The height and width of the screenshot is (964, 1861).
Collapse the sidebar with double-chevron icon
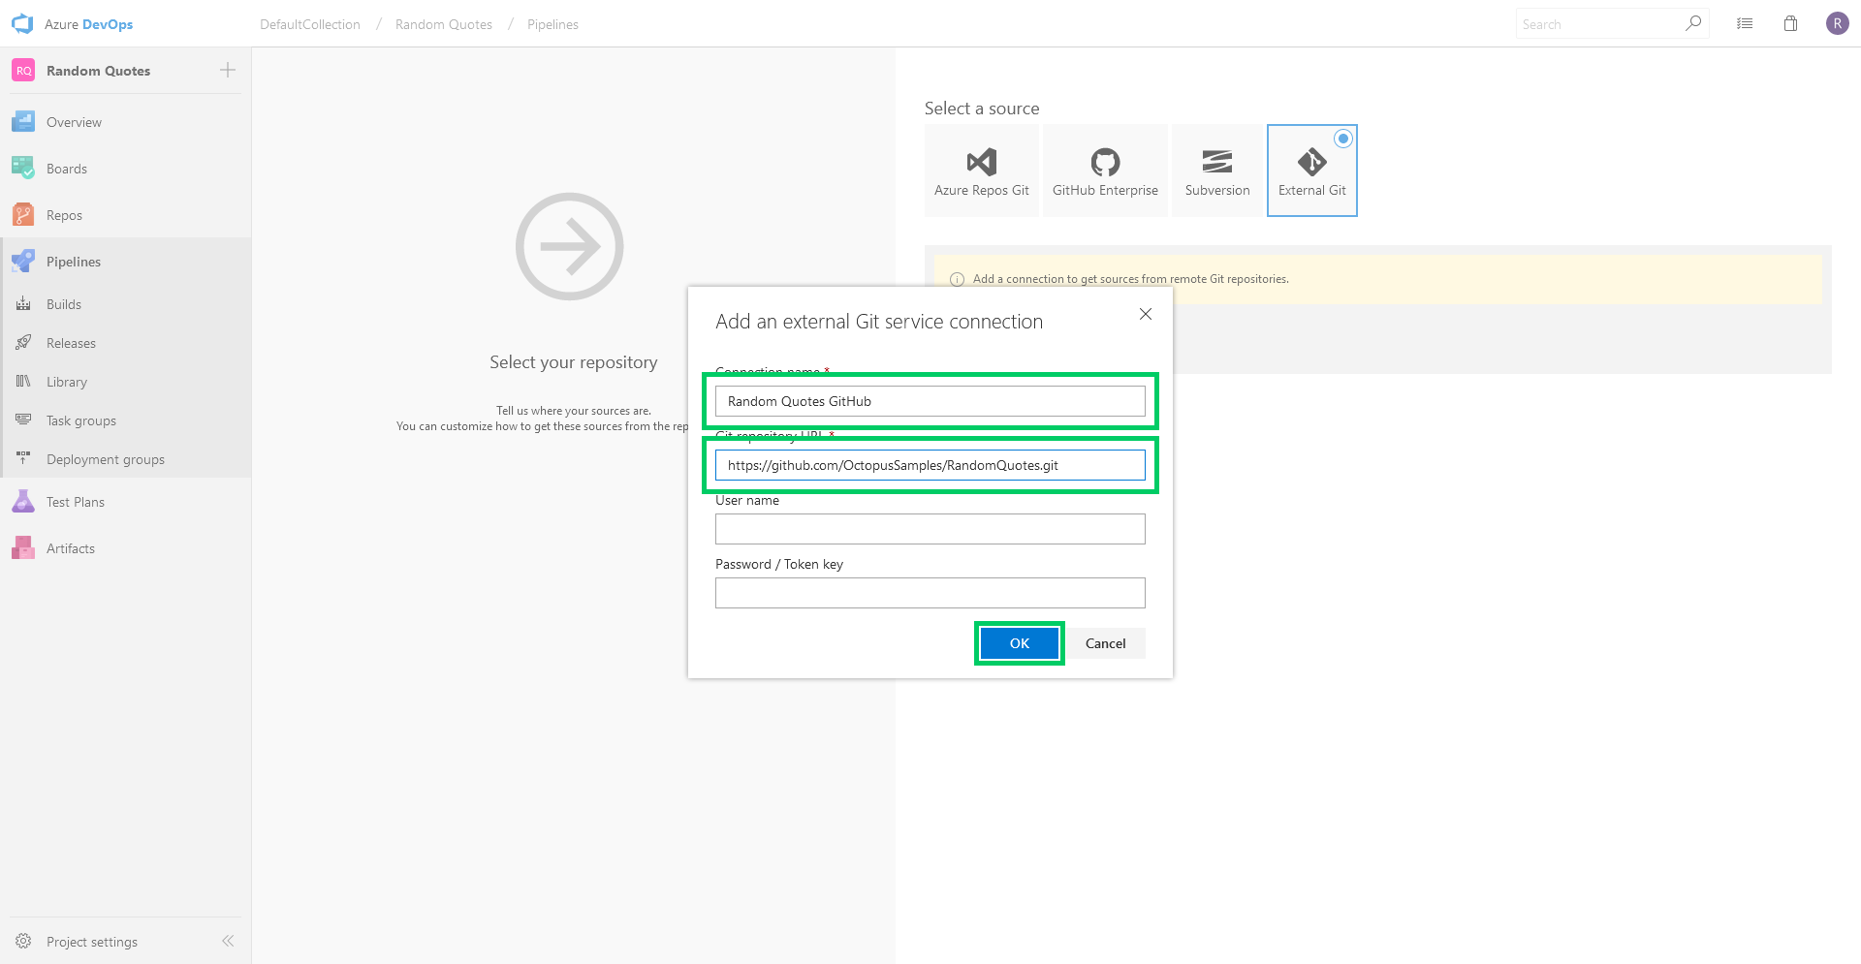(x=228, y=941)
